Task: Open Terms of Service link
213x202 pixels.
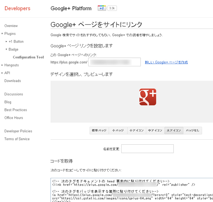Action: pyautogui.click(x=17, y=139)
